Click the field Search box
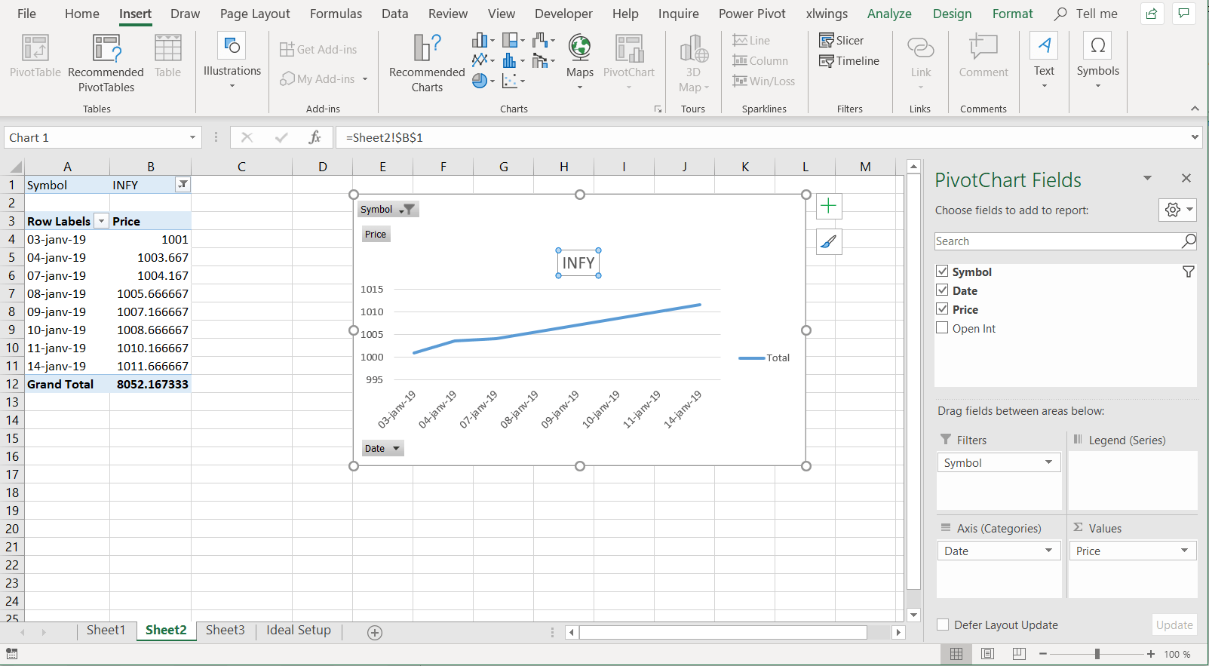This screenshot has width=1209, height=666. pyautogui.click(x=1065, y=241)
